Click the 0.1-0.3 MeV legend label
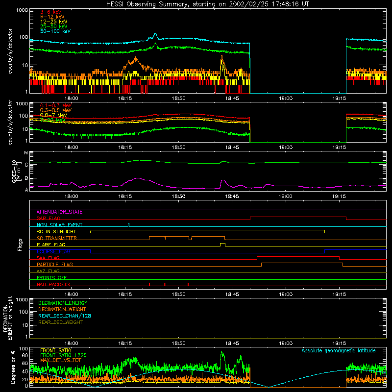The height and width of the screenshot is (392, 392). point(56,105)
